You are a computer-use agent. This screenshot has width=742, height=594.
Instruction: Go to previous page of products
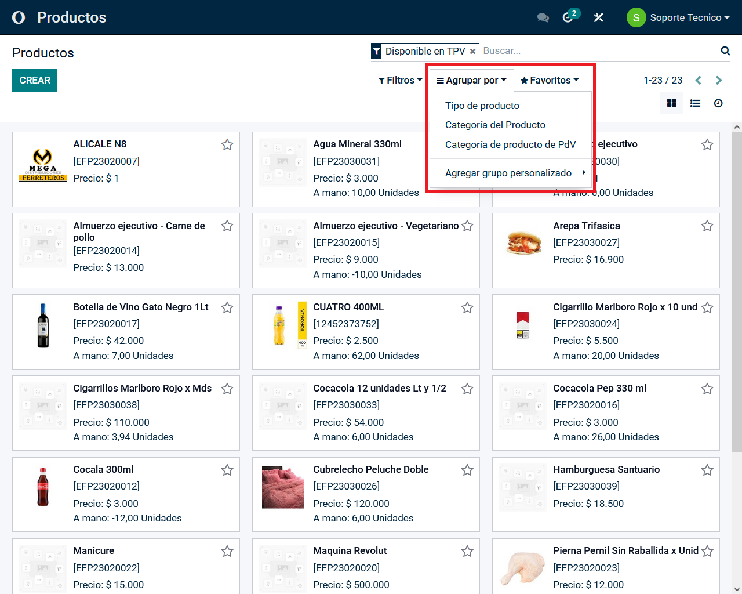click(x=698, y=80)
